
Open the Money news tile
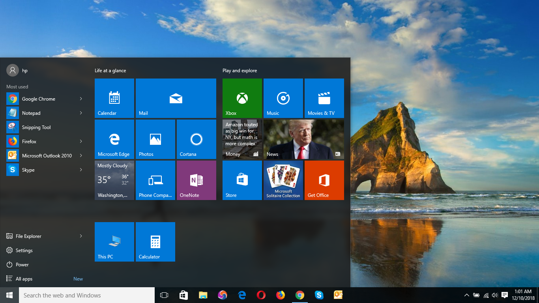coord(242,139)
